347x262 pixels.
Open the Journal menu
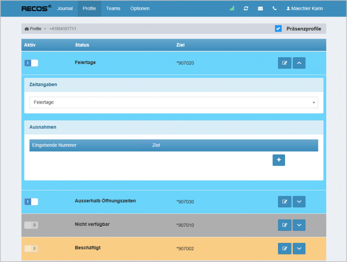pyautogui.click(x=65, y=8)
